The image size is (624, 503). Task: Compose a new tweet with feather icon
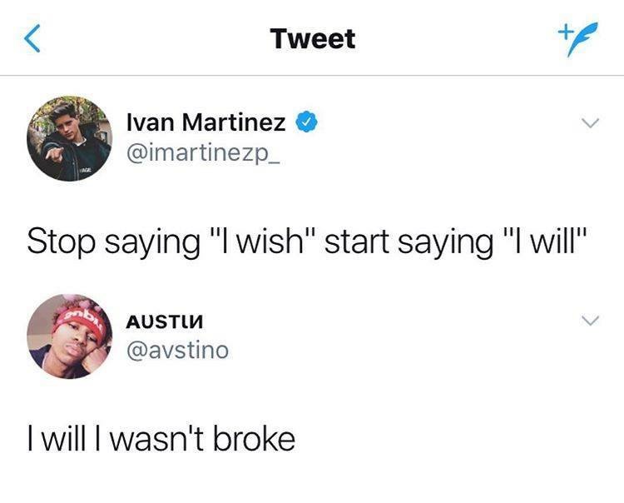coord(578,39)
